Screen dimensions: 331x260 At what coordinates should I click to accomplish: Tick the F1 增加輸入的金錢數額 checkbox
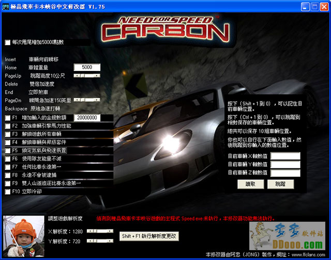[x=8, y=118]
